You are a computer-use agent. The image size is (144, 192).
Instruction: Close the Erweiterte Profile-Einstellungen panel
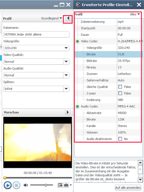click(139, 5)
